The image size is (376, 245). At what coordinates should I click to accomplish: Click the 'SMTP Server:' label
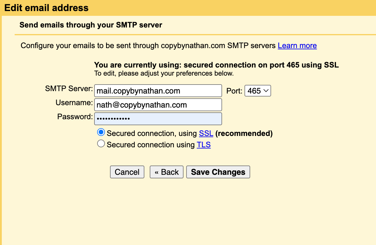pos(69,89)
